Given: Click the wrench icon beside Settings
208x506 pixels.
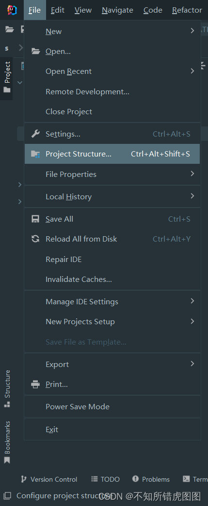Looking at the screenshot, I should pos(35,134).
